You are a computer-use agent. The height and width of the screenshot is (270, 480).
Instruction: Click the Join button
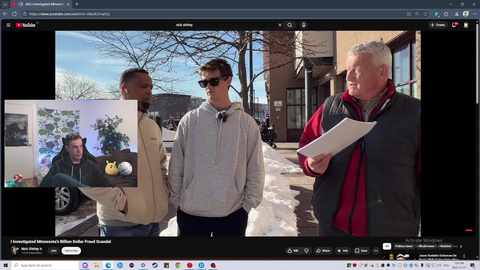click(x=54, y=251)
